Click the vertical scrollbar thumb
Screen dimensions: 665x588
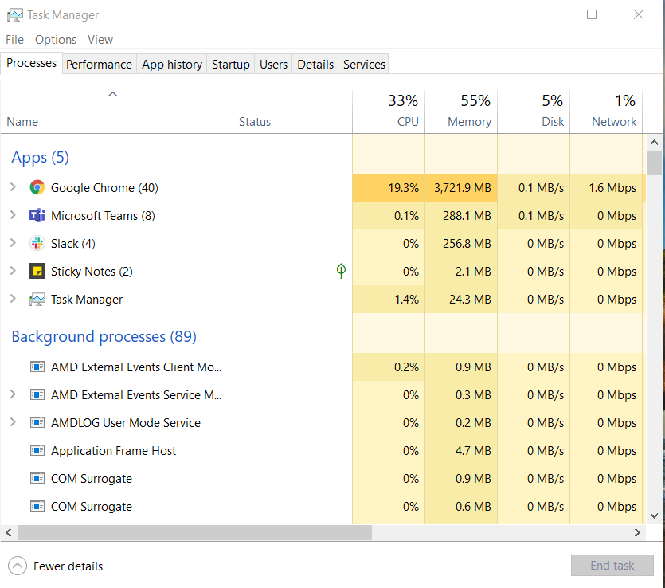(654, 163)
